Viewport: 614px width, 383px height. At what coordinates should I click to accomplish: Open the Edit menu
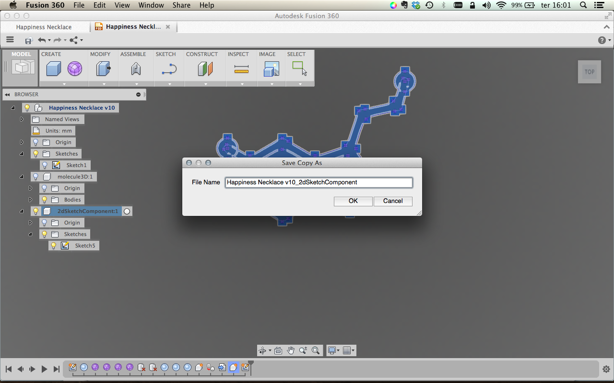click(100, 5)
